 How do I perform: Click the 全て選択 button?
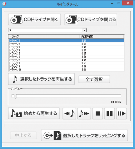click(94, 79)
